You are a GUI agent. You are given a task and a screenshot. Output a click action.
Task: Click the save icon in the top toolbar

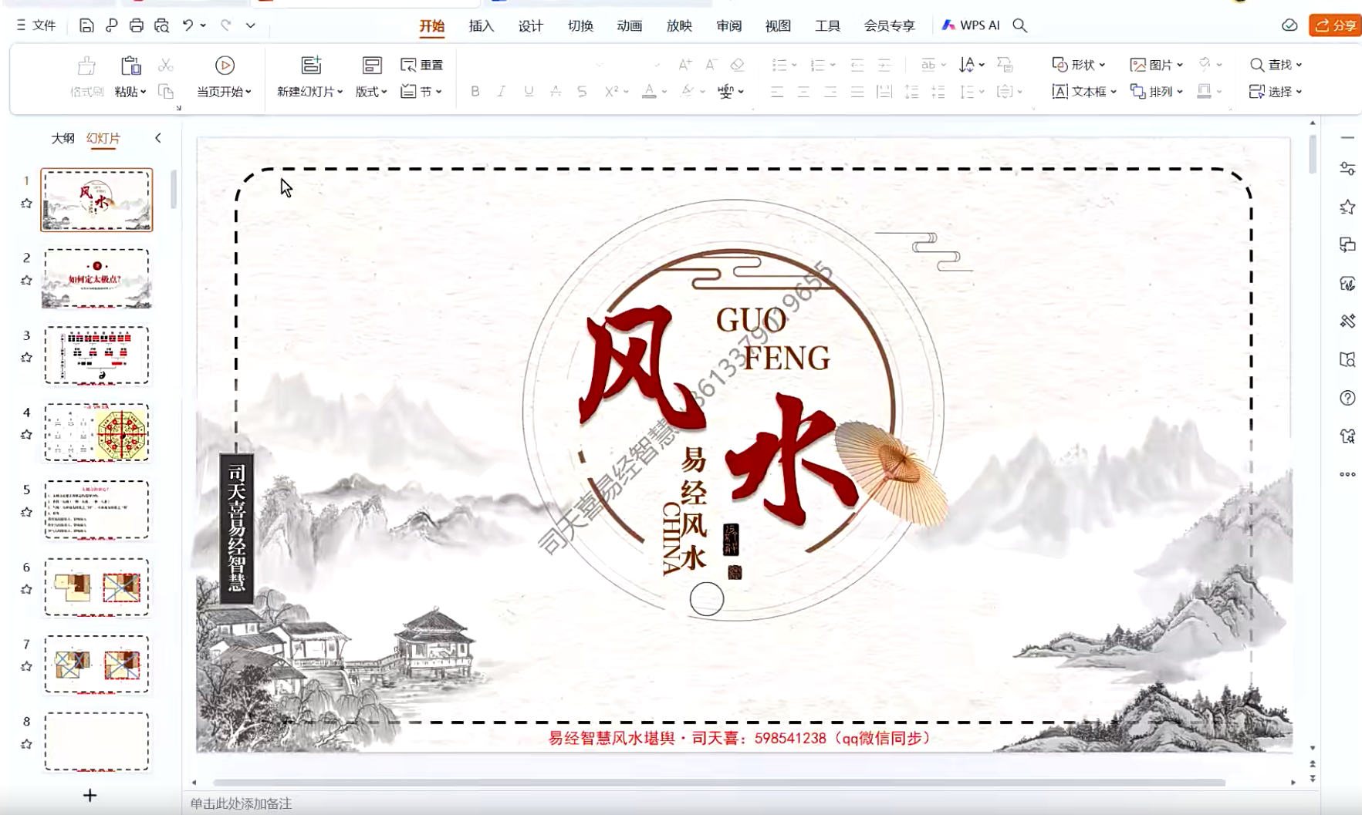(86, 25)
